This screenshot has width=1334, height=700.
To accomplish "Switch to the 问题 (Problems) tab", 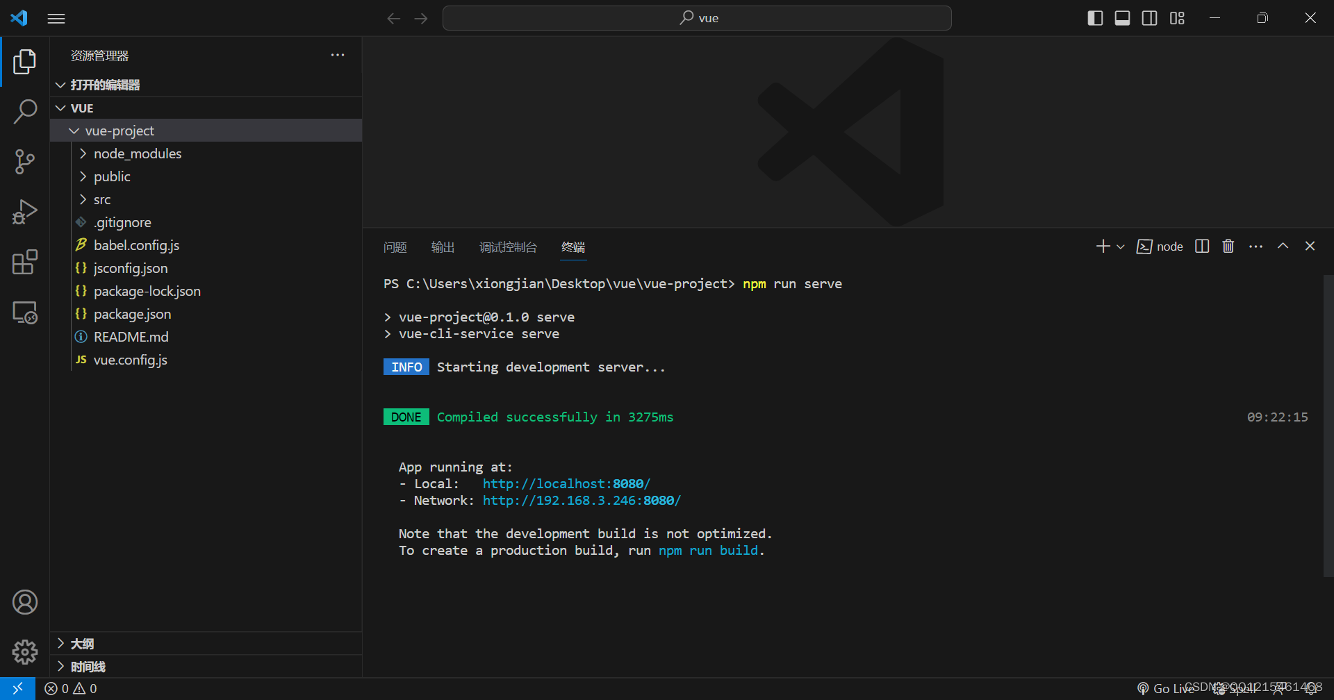I will point(395,247).
